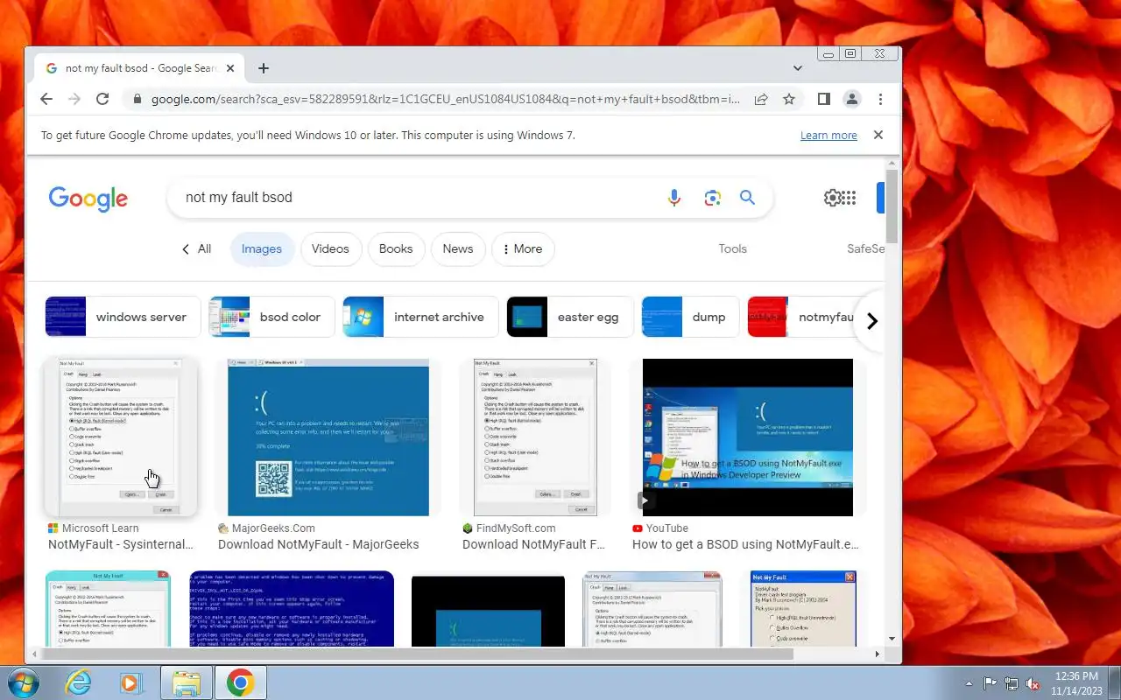Image resolution: width=1121 pixels, height=700 pixels.
Task: Open the tab search chevron in title bar
Action: pyautogui.click(x=798, y=68)
